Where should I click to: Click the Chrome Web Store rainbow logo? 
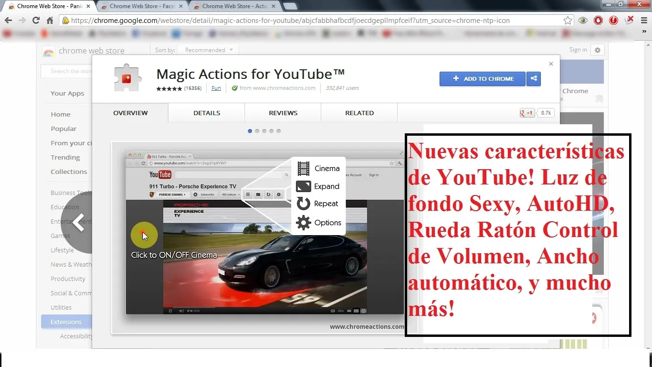click(48, 51)
